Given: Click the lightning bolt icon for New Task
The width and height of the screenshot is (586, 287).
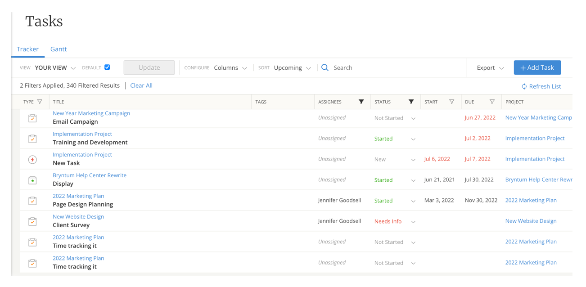Looking at the screenshot, I should tap(32, 160).
